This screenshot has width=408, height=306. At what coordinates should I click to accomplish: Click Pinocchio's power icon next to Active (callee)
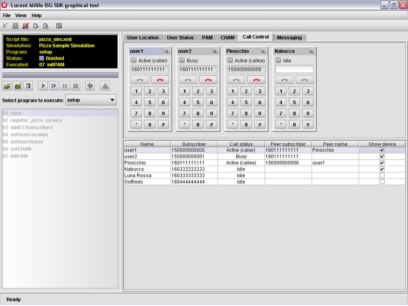point(230,60)
